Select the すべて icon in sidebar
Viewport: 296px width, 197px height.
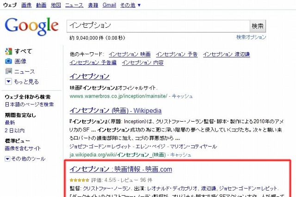pos(8,51)
